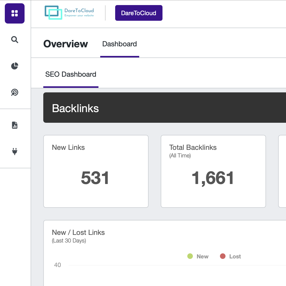Click the Backlinks section header bar
The image size is (286, 286).
[x=165, y=108]
